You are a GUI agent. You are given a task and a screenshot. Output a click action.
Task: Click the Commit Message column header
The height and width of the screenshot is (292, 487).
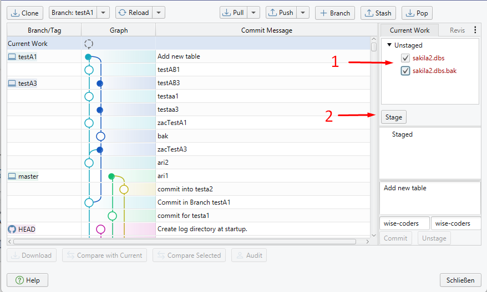266,30
